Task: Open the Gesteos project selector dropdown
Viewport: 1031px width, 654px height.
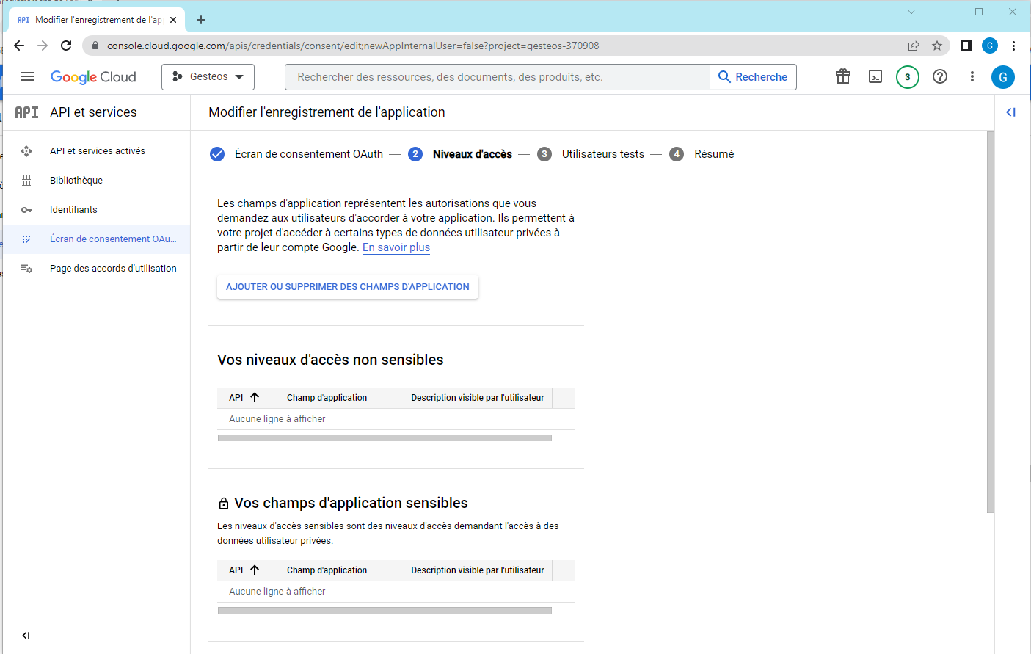Action: [208, 76]
